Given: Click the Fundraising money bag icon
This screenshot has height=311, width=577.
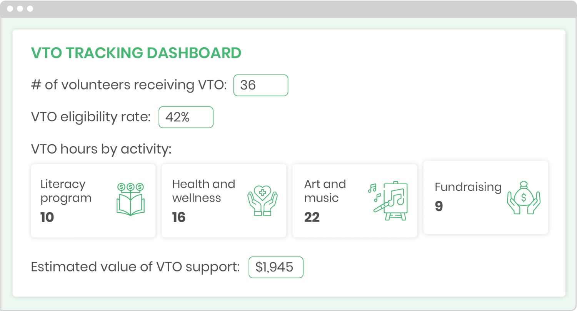Looking at the screenshot, I should (524, 197).
